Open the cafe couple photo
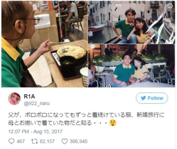Image resolution: width=177 pixels, height=149 pixels. pos(132,66)
